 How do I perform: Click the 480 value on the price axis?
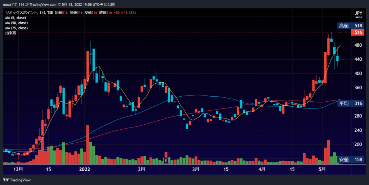point(358,45)
